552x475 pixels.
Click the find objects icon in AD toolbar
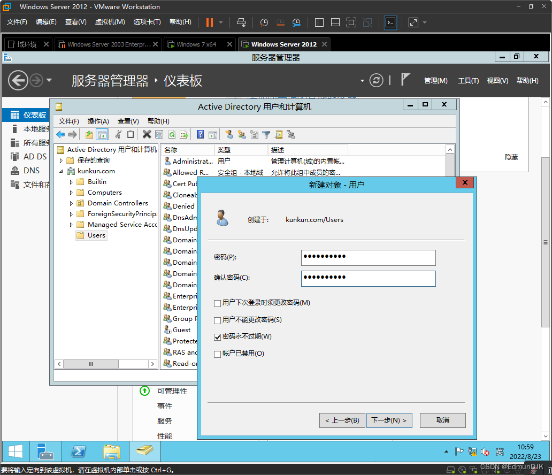(279, 134)
